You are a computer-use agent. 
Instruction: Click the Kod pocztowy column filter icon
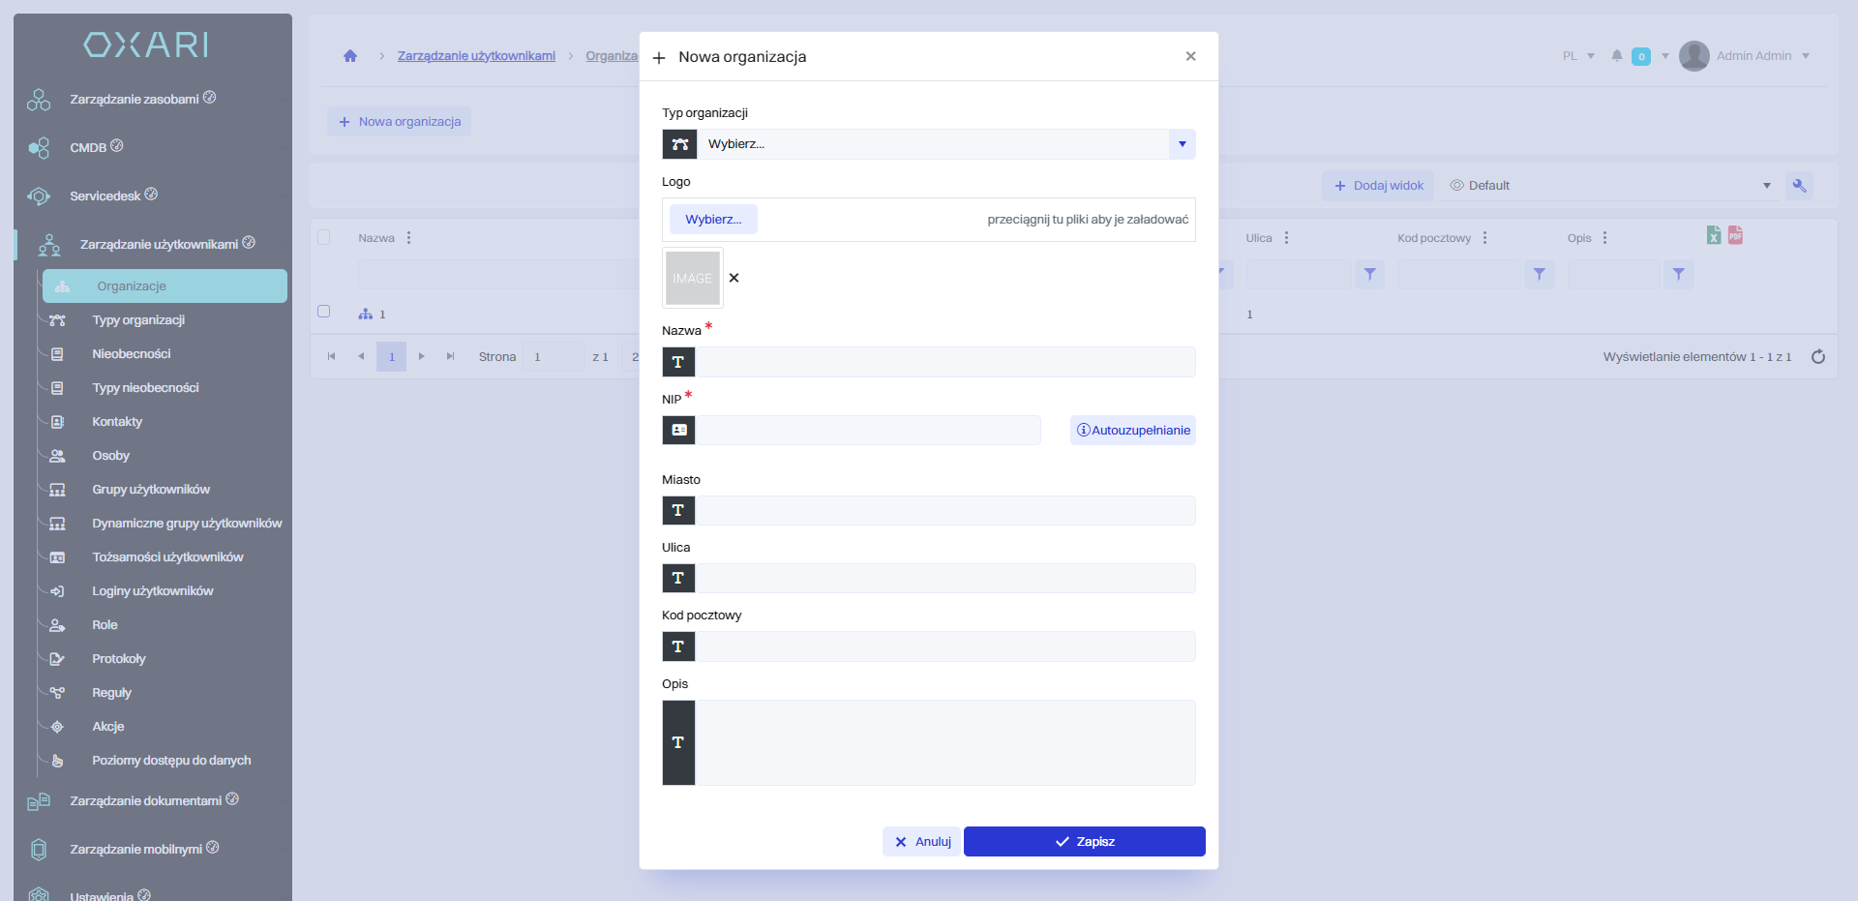[1539, 275]
